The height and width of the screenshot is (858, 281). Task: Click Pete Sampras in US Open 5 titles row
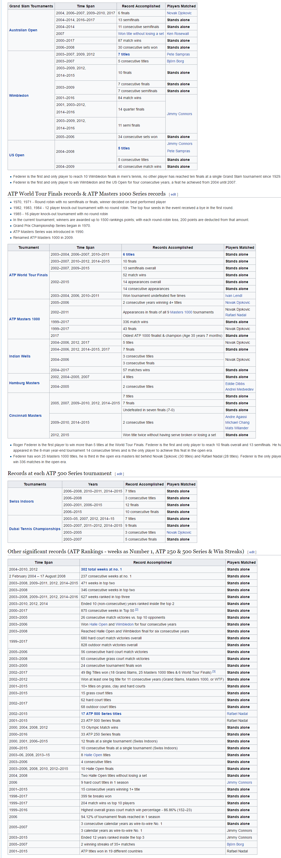[x=178, y=151]
